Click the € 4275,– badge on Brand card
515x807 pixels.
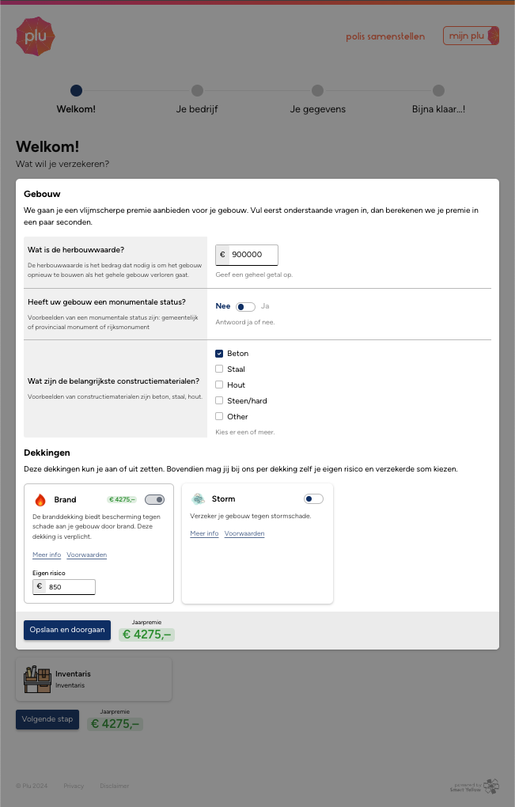click(122, 500)
